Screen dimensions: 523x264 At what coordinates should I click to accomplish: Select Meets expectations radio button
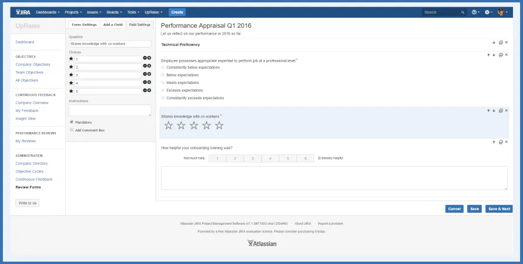point(163,82)
